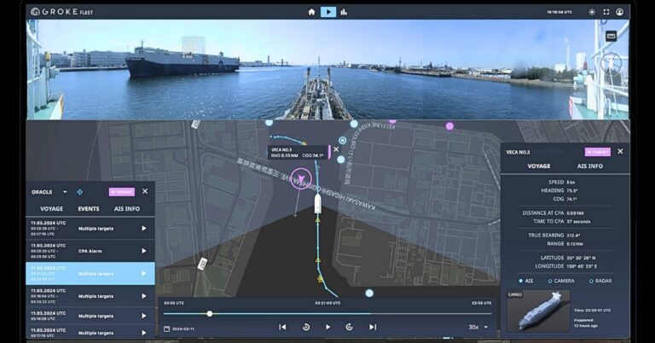The width and height of the screenshot is (655, 343).
Task: Click the cargo ship thumbnail image
Action: click(538, 311)
